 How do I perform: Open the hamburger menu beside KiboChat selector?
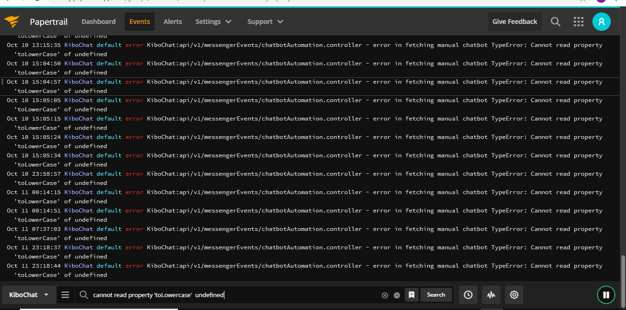(x=65, y=295)
